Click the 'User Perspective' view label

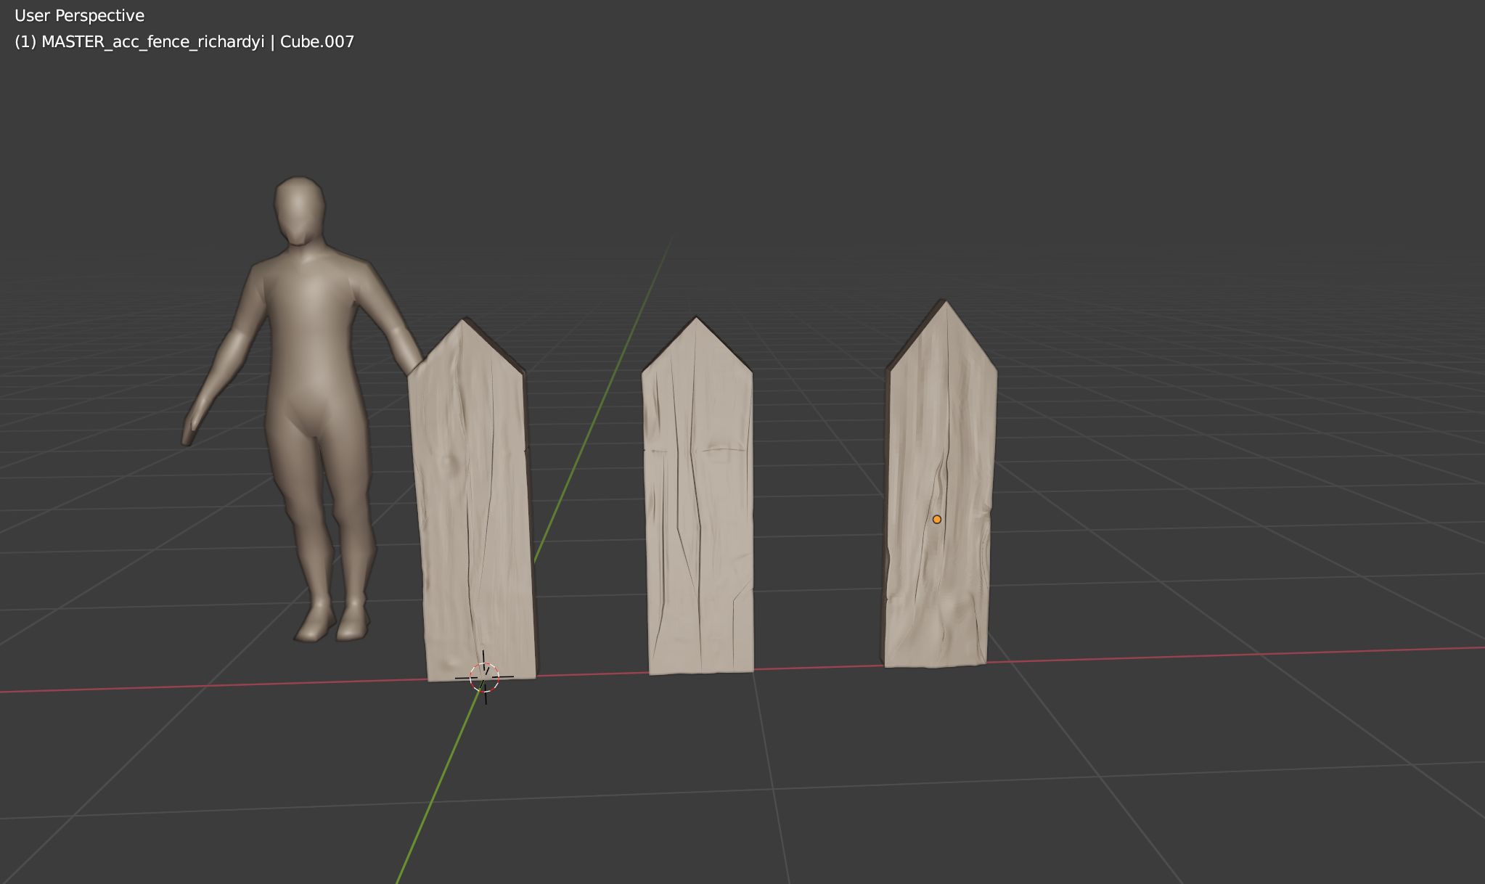tap(79, 15)
